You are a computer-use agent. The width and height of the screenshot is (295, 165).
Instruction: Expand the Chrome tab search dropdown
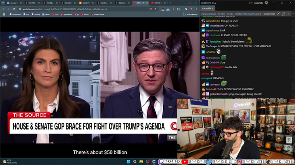[x=3, y=3]
